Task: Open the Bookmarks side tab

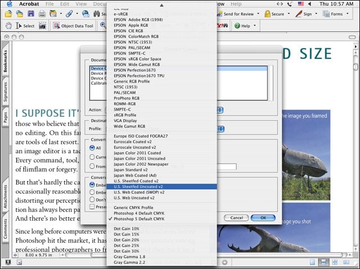Action: pos(5,60)
